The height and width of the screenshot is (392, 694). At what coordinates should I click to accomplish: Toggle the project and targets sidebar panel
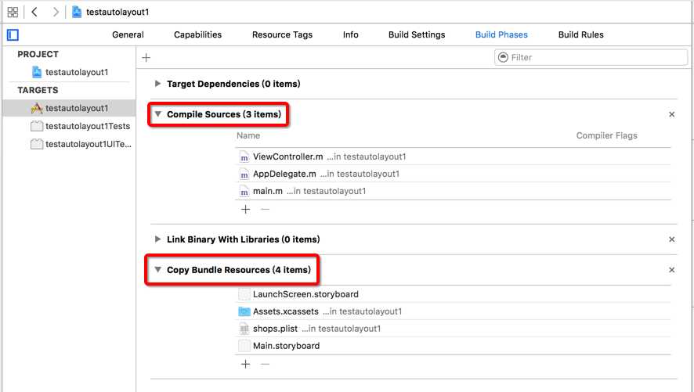(x=13, y=35)
